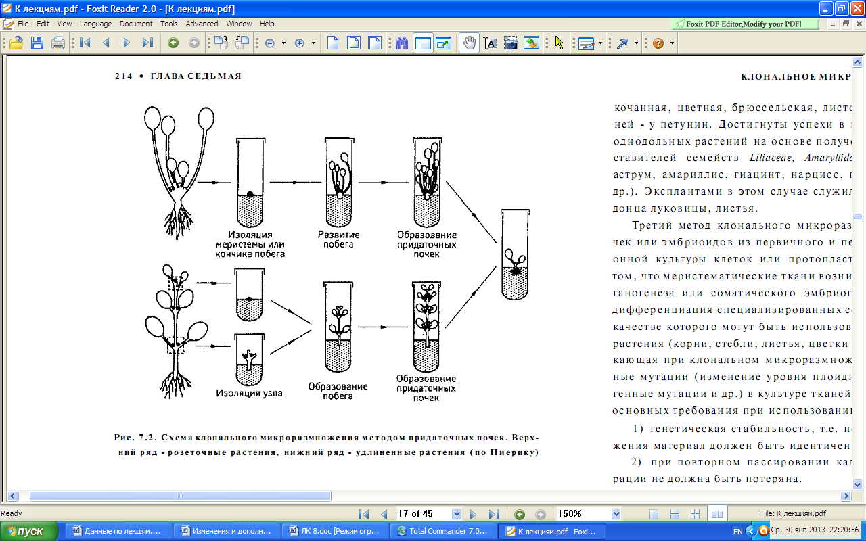Click the blue arrow drawing tool icon
866x541 pixels.
coord(622,43)
